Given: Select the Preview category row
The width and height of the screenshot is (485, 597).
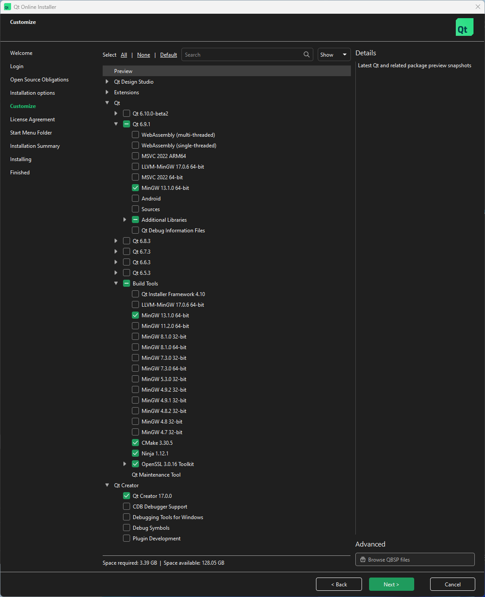Looking at the screenshot, I should (x=226, y=71).
